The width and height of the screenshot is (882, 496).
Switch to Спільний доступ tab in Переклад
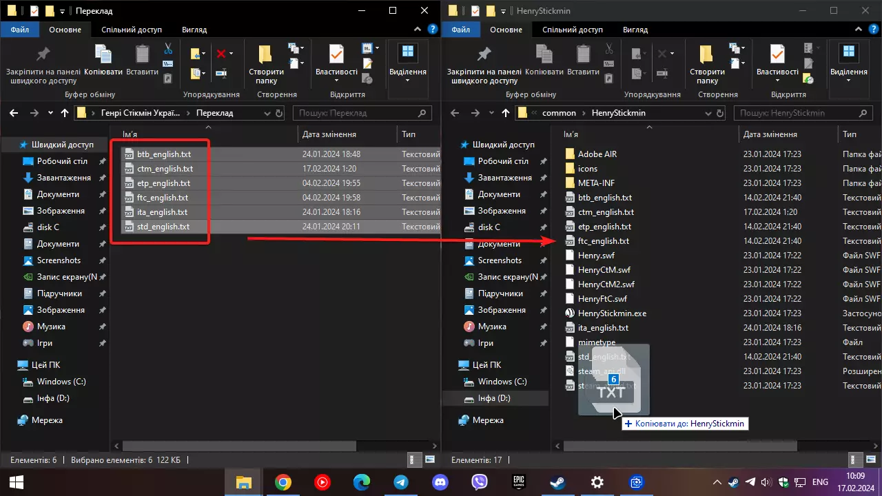tap(131, 30)
